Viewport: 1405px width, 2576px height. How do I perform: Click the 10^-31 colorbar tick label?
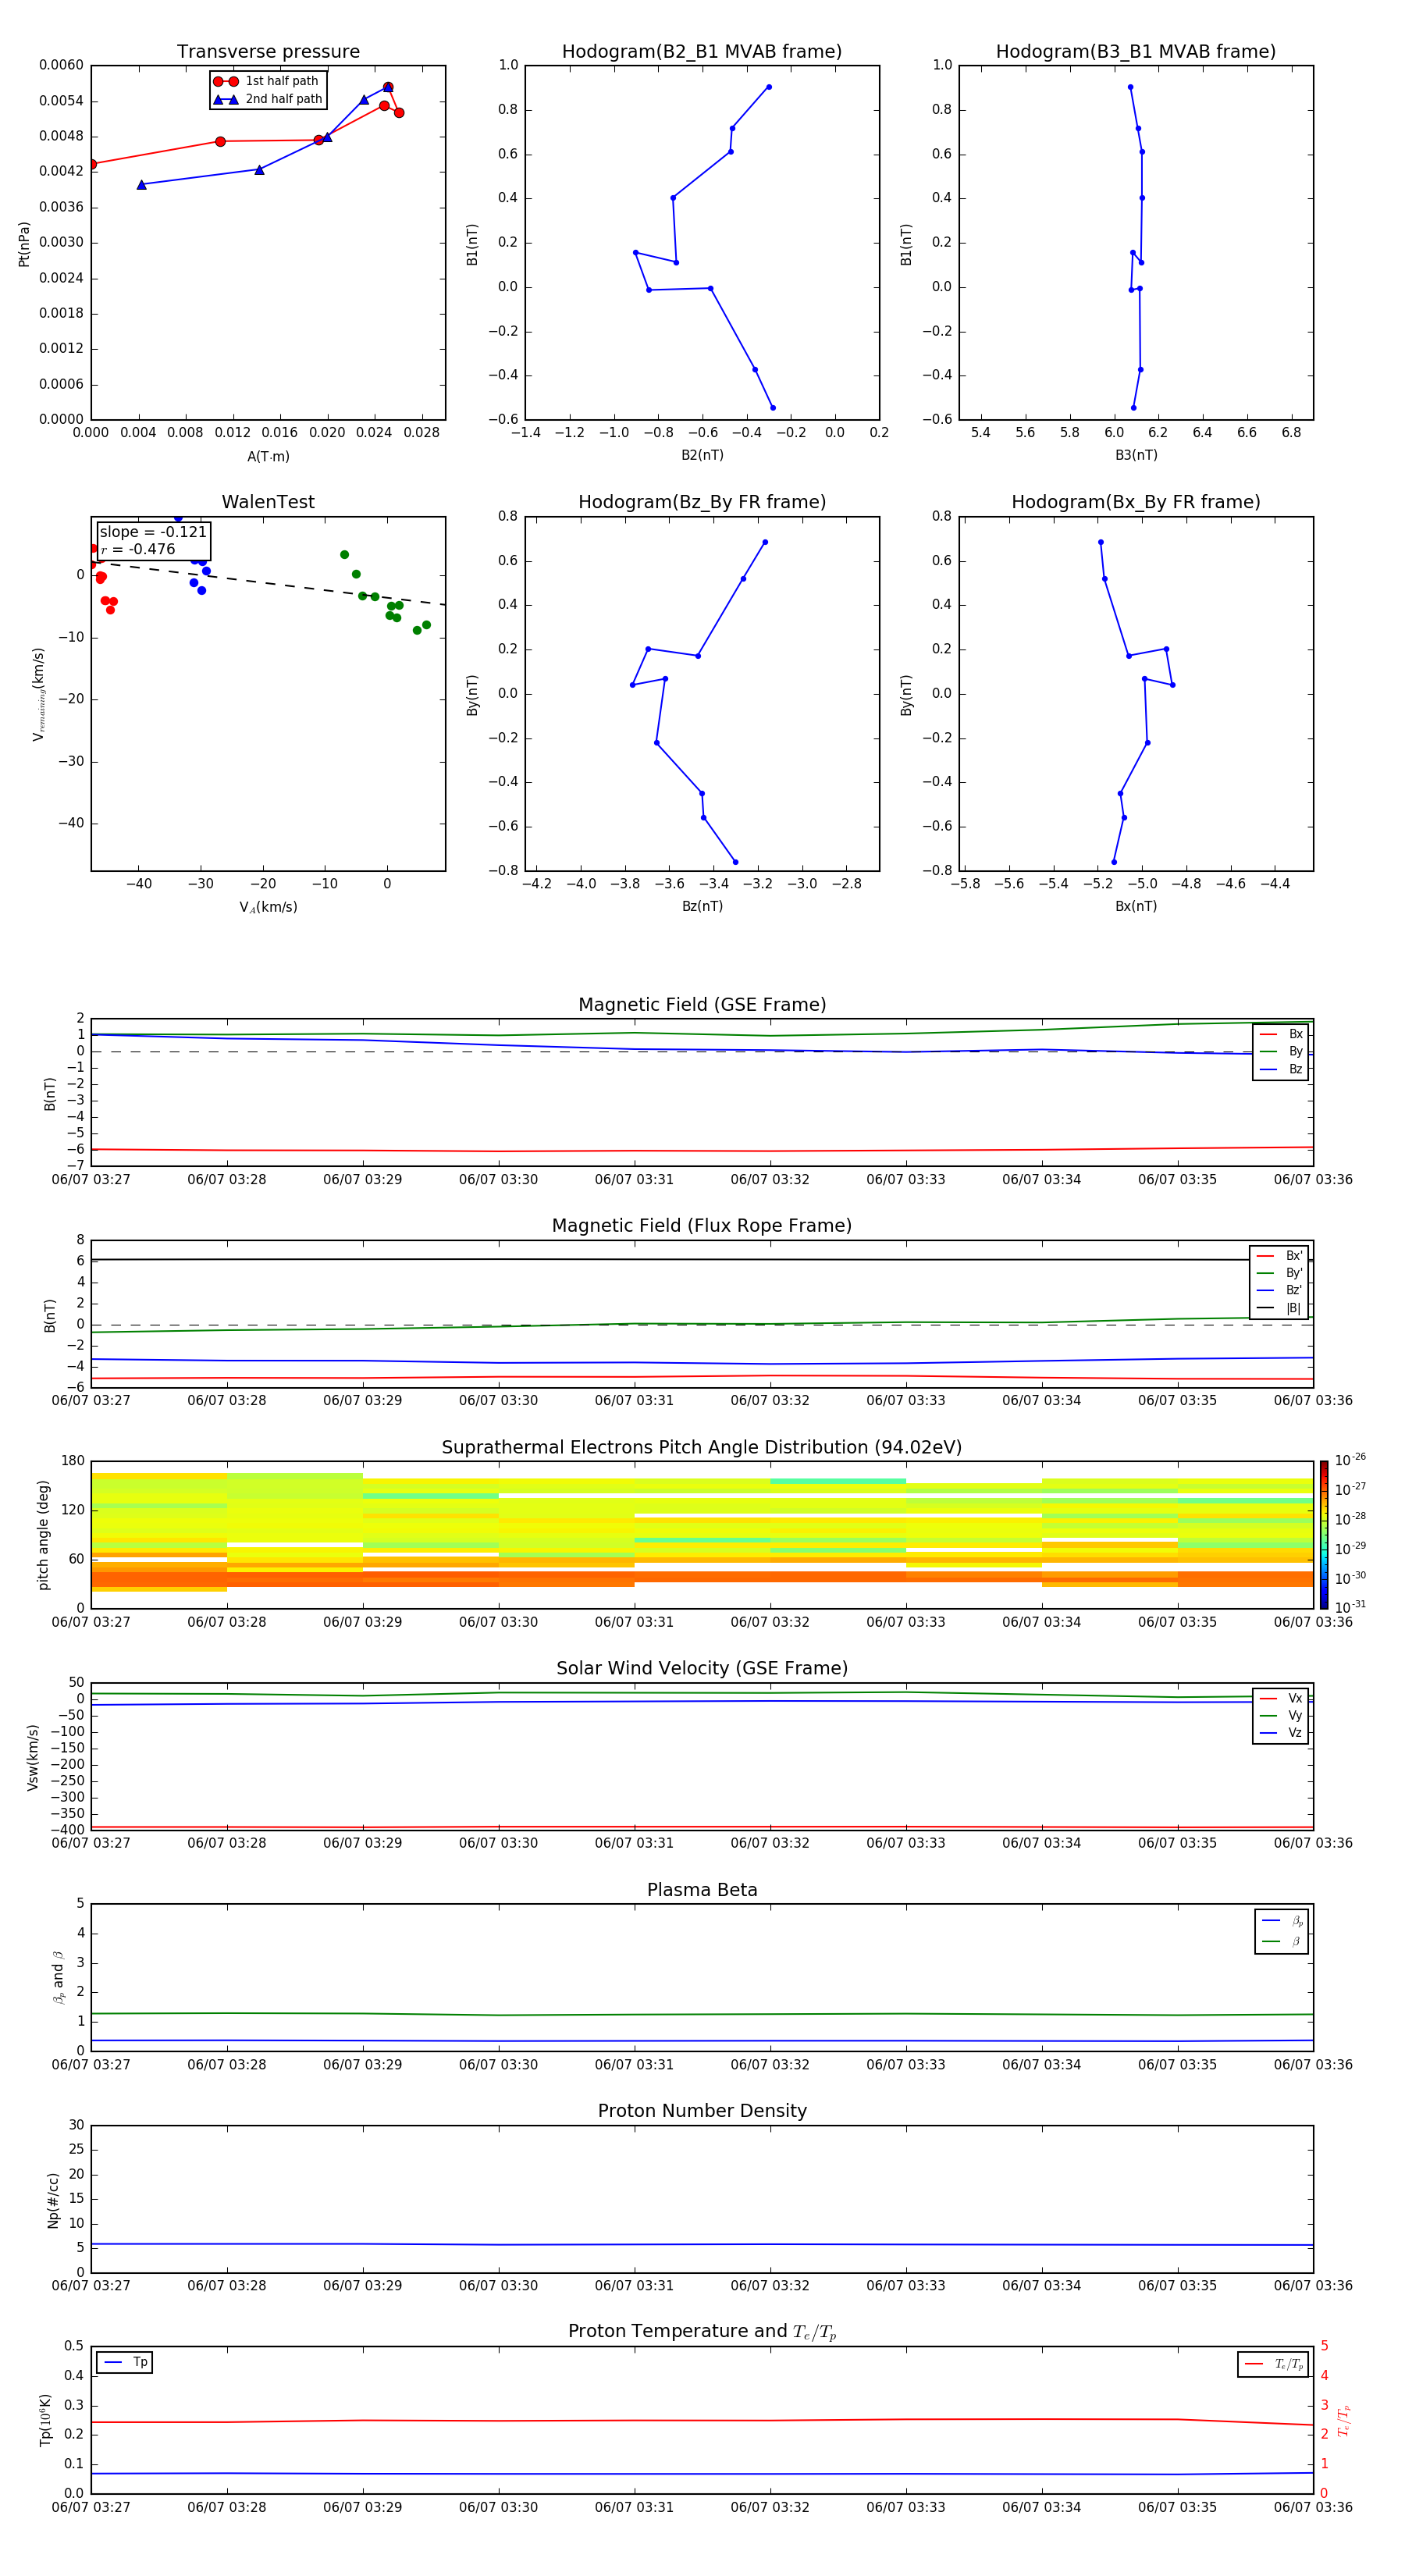1350,1607
